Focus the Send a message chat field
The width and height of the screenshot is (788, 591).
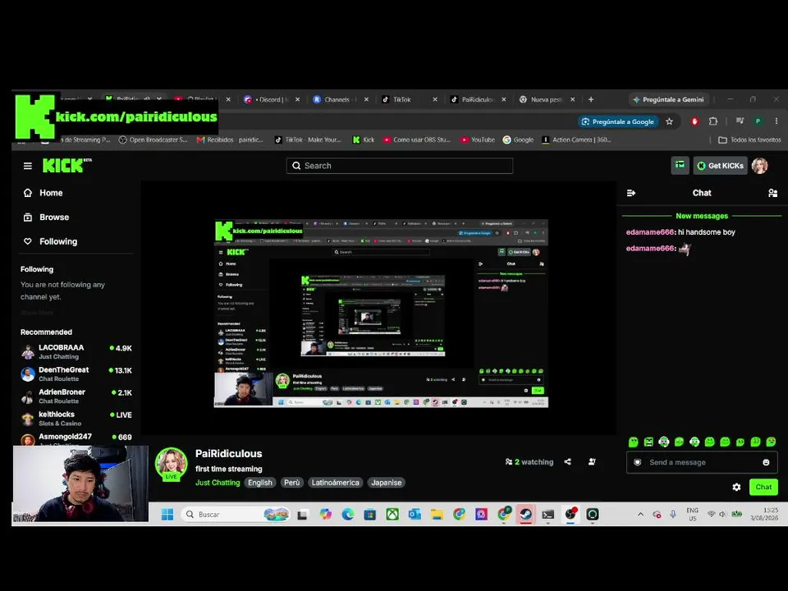702,462
